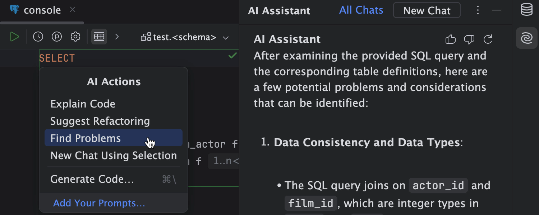This screenshot has height=215, width=539.
Task: Like the AI Assistant response
Action: (451, 39)
